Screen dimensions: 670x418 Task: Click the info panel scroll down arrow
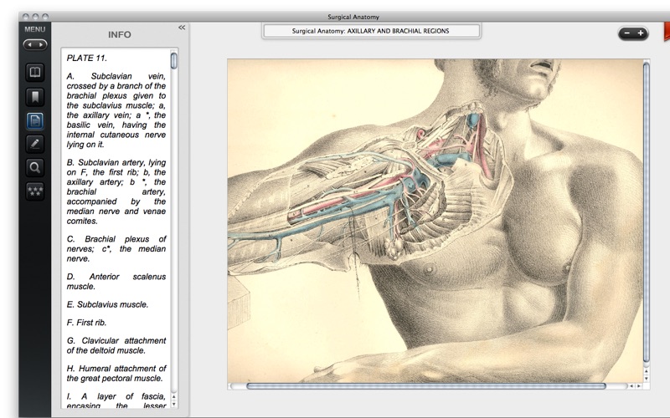173,404
